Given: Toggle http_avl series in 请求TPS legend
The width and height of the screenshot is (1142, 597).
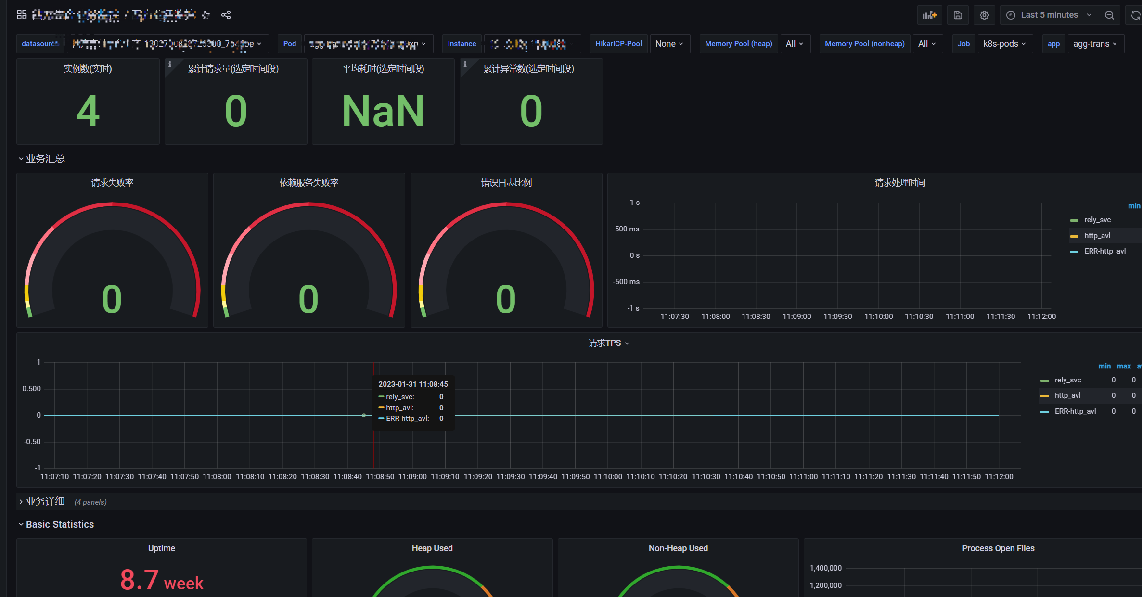Looking at the screenshot, I should pos(1067,395).
